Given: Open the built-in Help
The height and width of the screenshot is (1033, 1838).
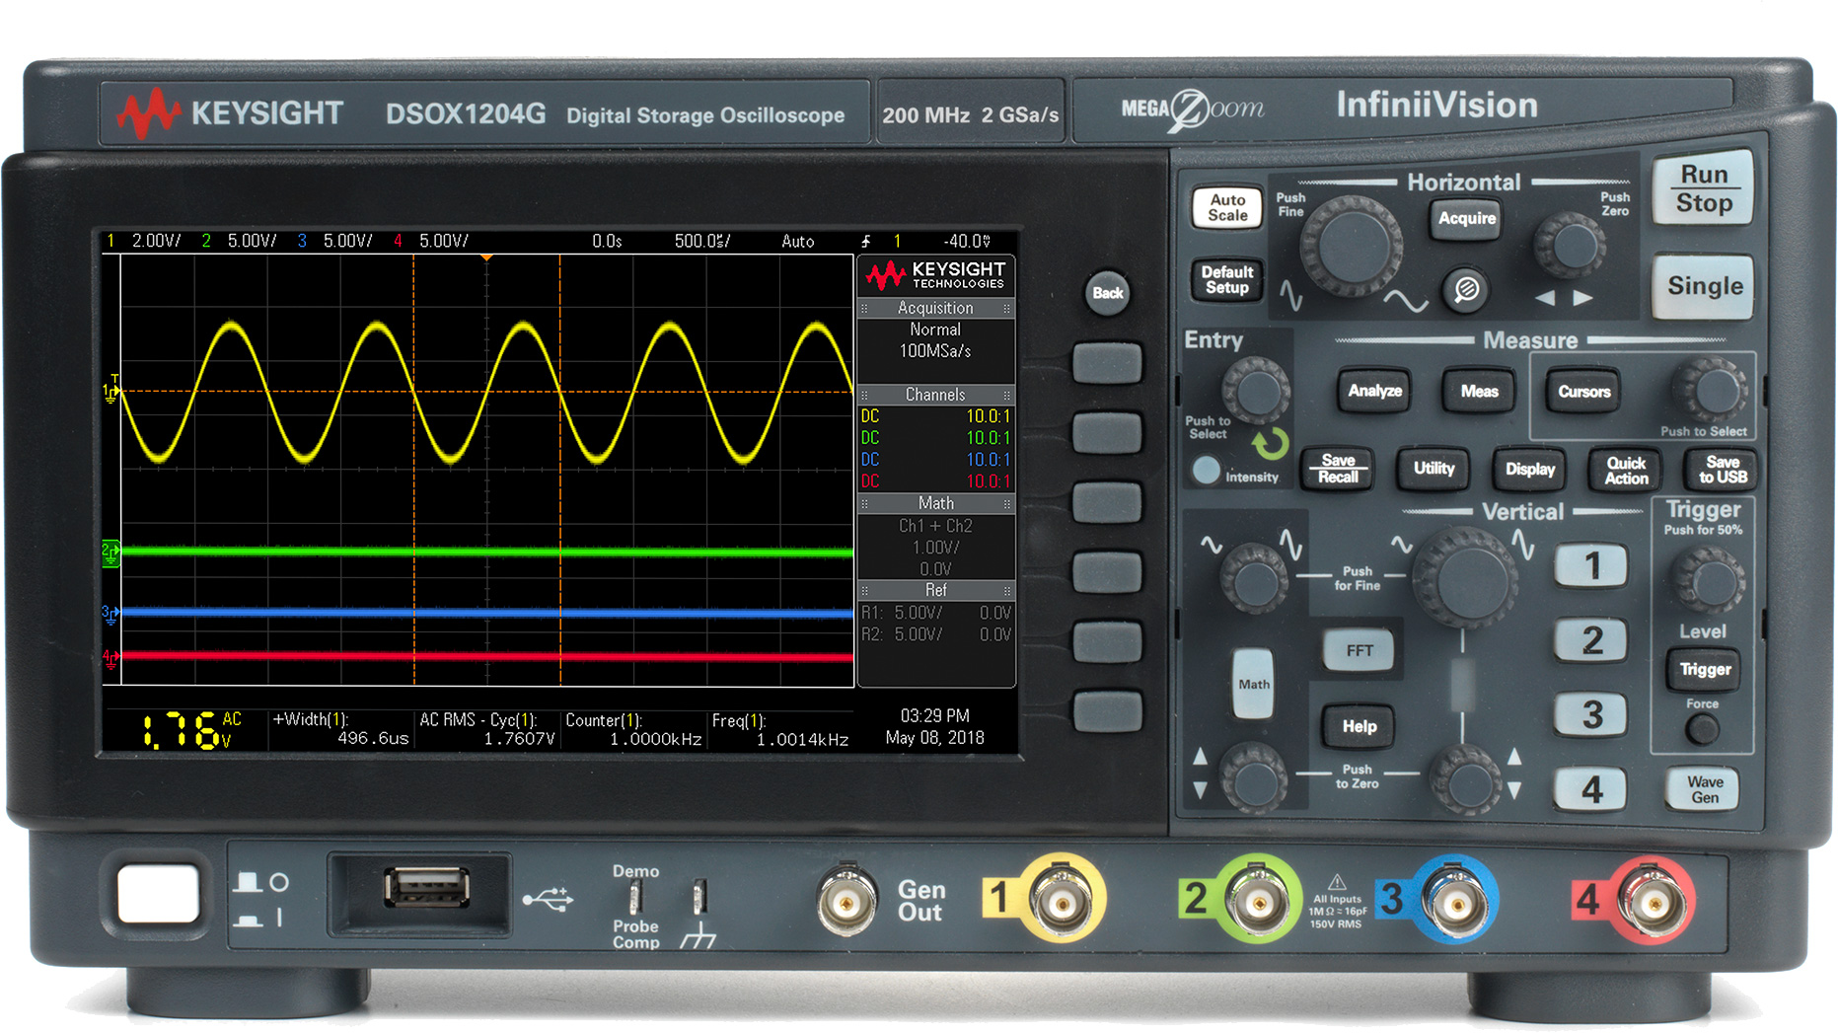Looking at the screenshot, I should click(x=1360, y=726).
